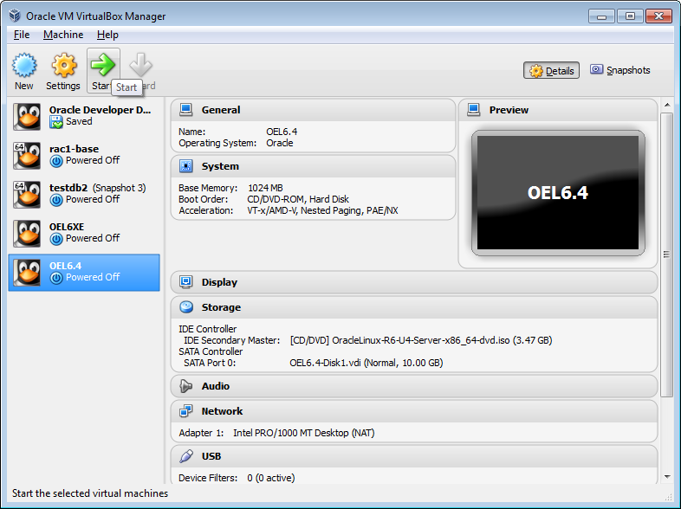Click rac1-base 64-bit penguin icon
Screen dimensions: 681x509
[27, 155]
